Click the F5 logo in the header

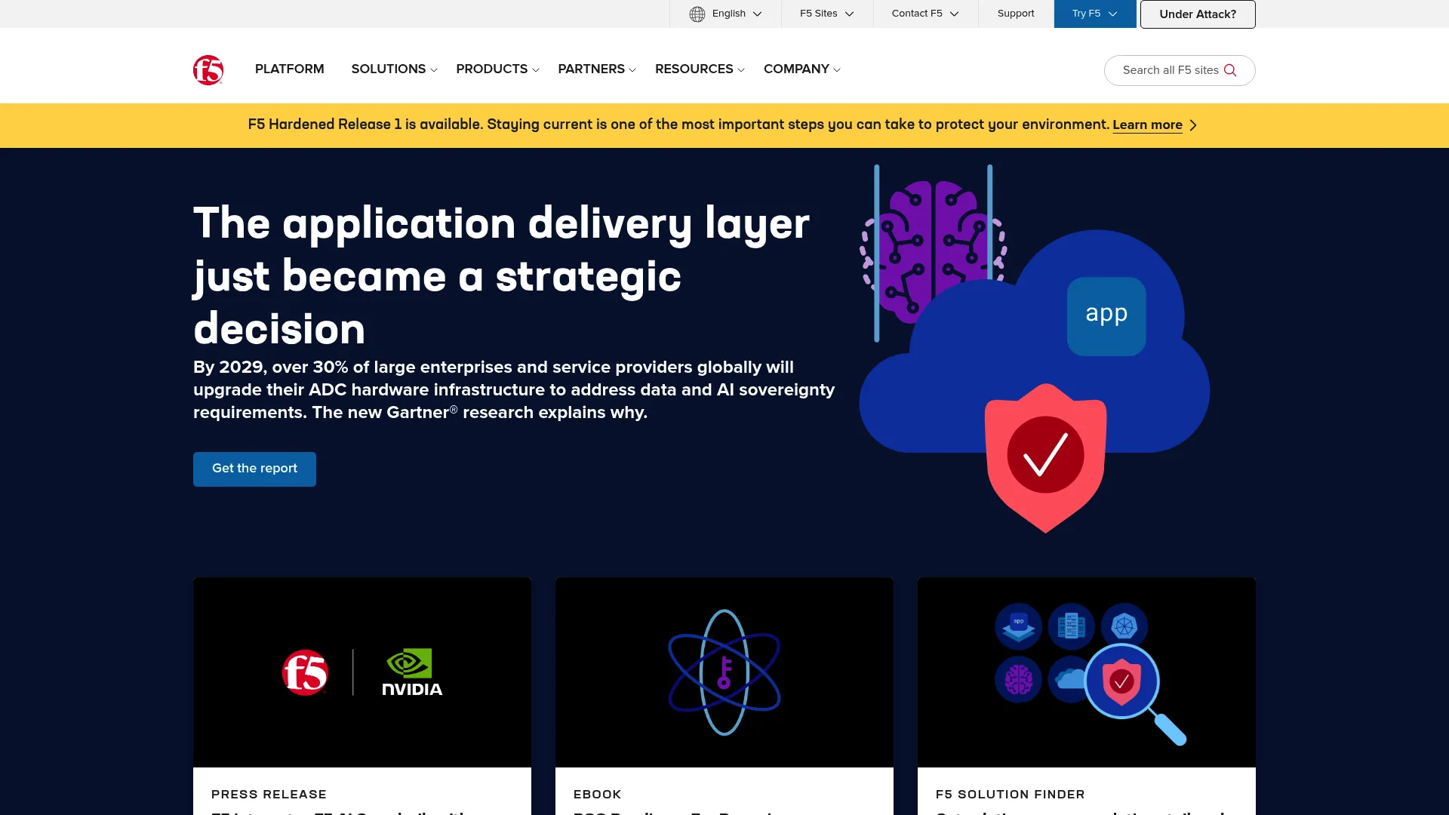pos(208,70)
